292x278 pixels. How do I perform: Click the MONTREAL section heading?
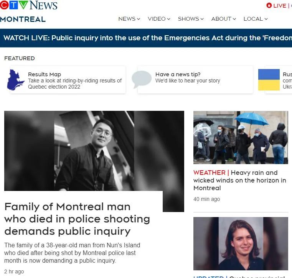(x=23, y=19)
